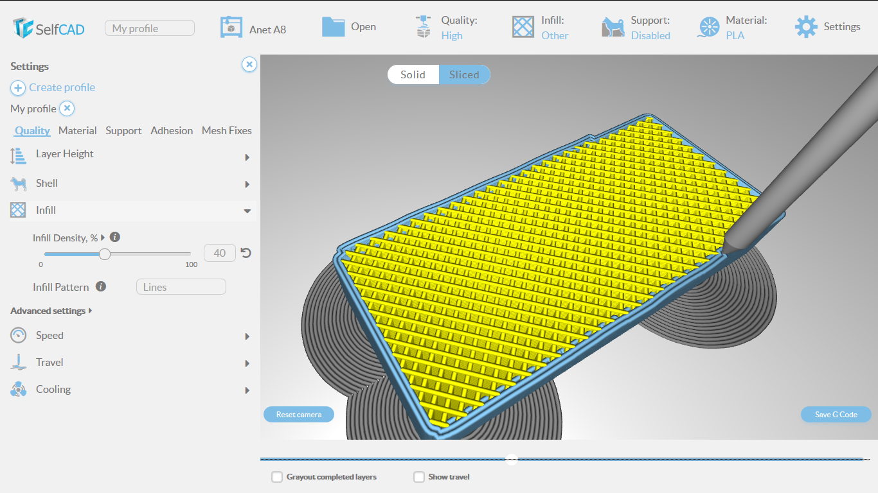
Task: Expand the Travel section arrow
Action: click(247, 363)
